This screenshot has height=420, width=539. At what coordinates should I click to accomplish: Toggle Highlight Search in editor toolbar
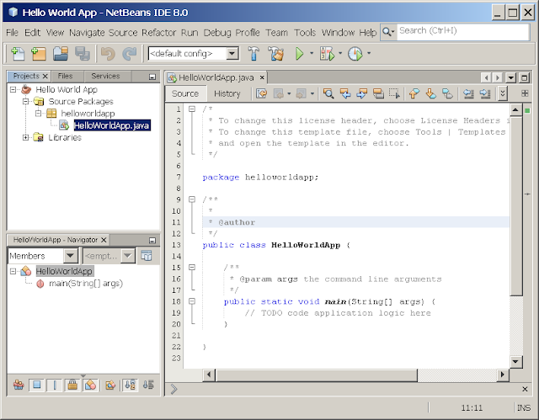point(378,93)
